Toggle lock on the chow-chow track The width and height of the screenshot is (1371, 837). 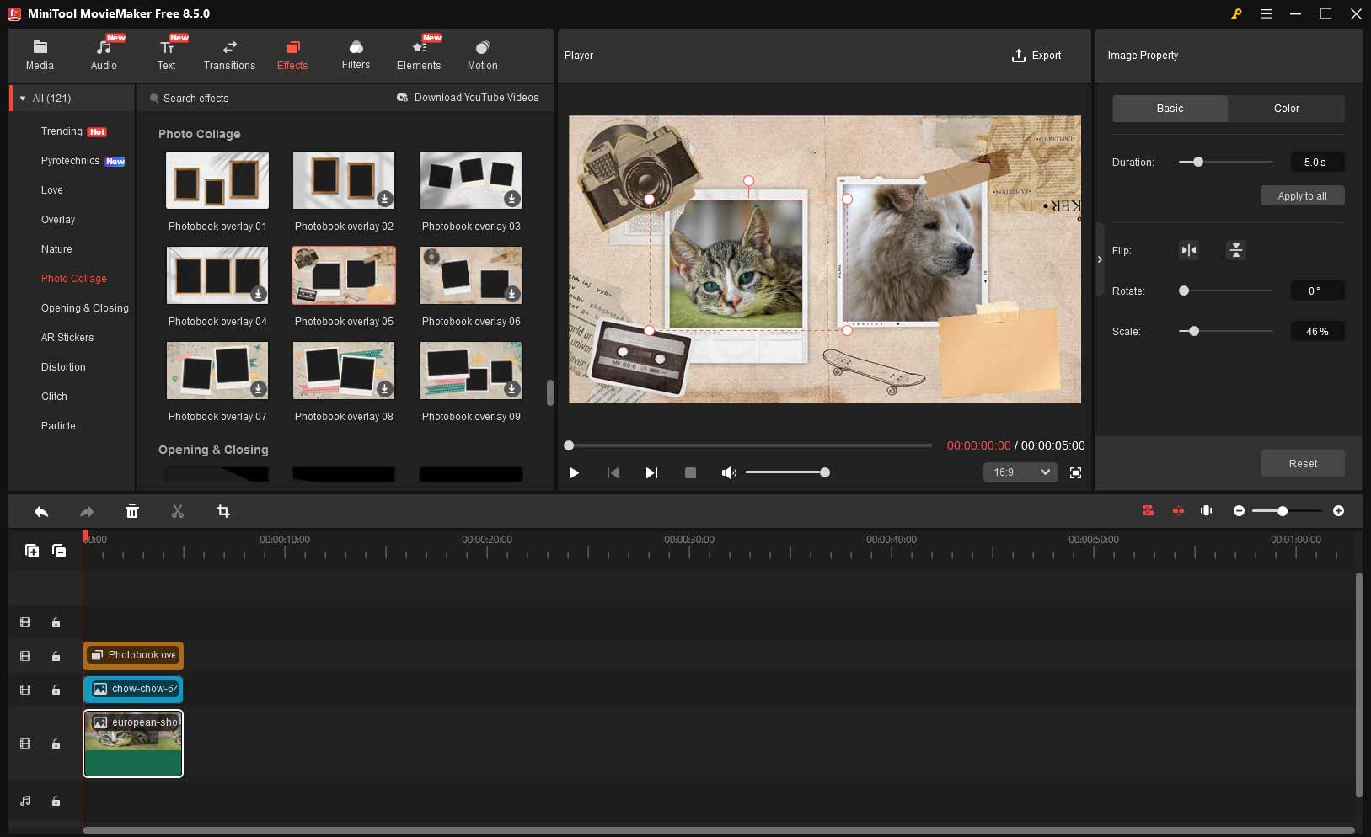(56, 690)
